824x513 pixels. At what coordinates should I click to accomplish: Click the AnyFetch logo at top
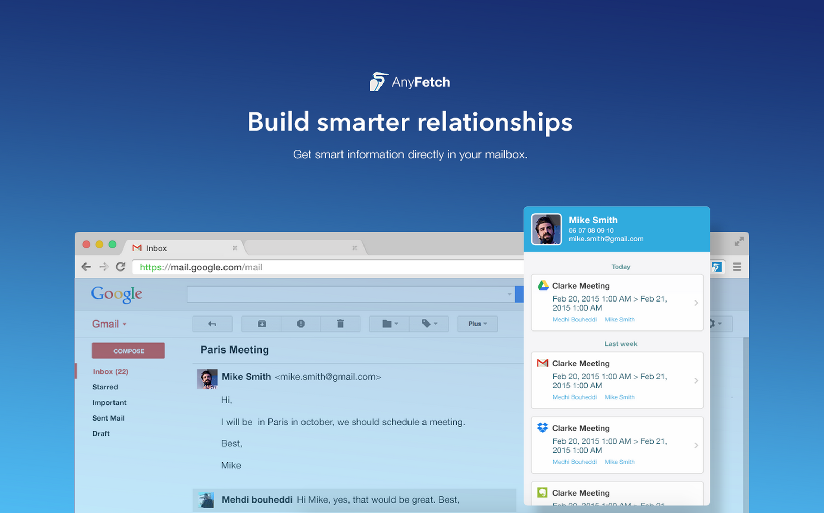click(x=410, y=82)
